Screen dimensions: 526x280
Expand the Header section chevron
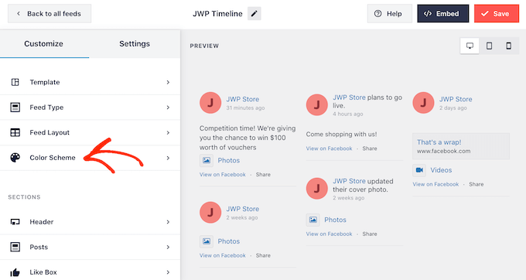[168, 222]
